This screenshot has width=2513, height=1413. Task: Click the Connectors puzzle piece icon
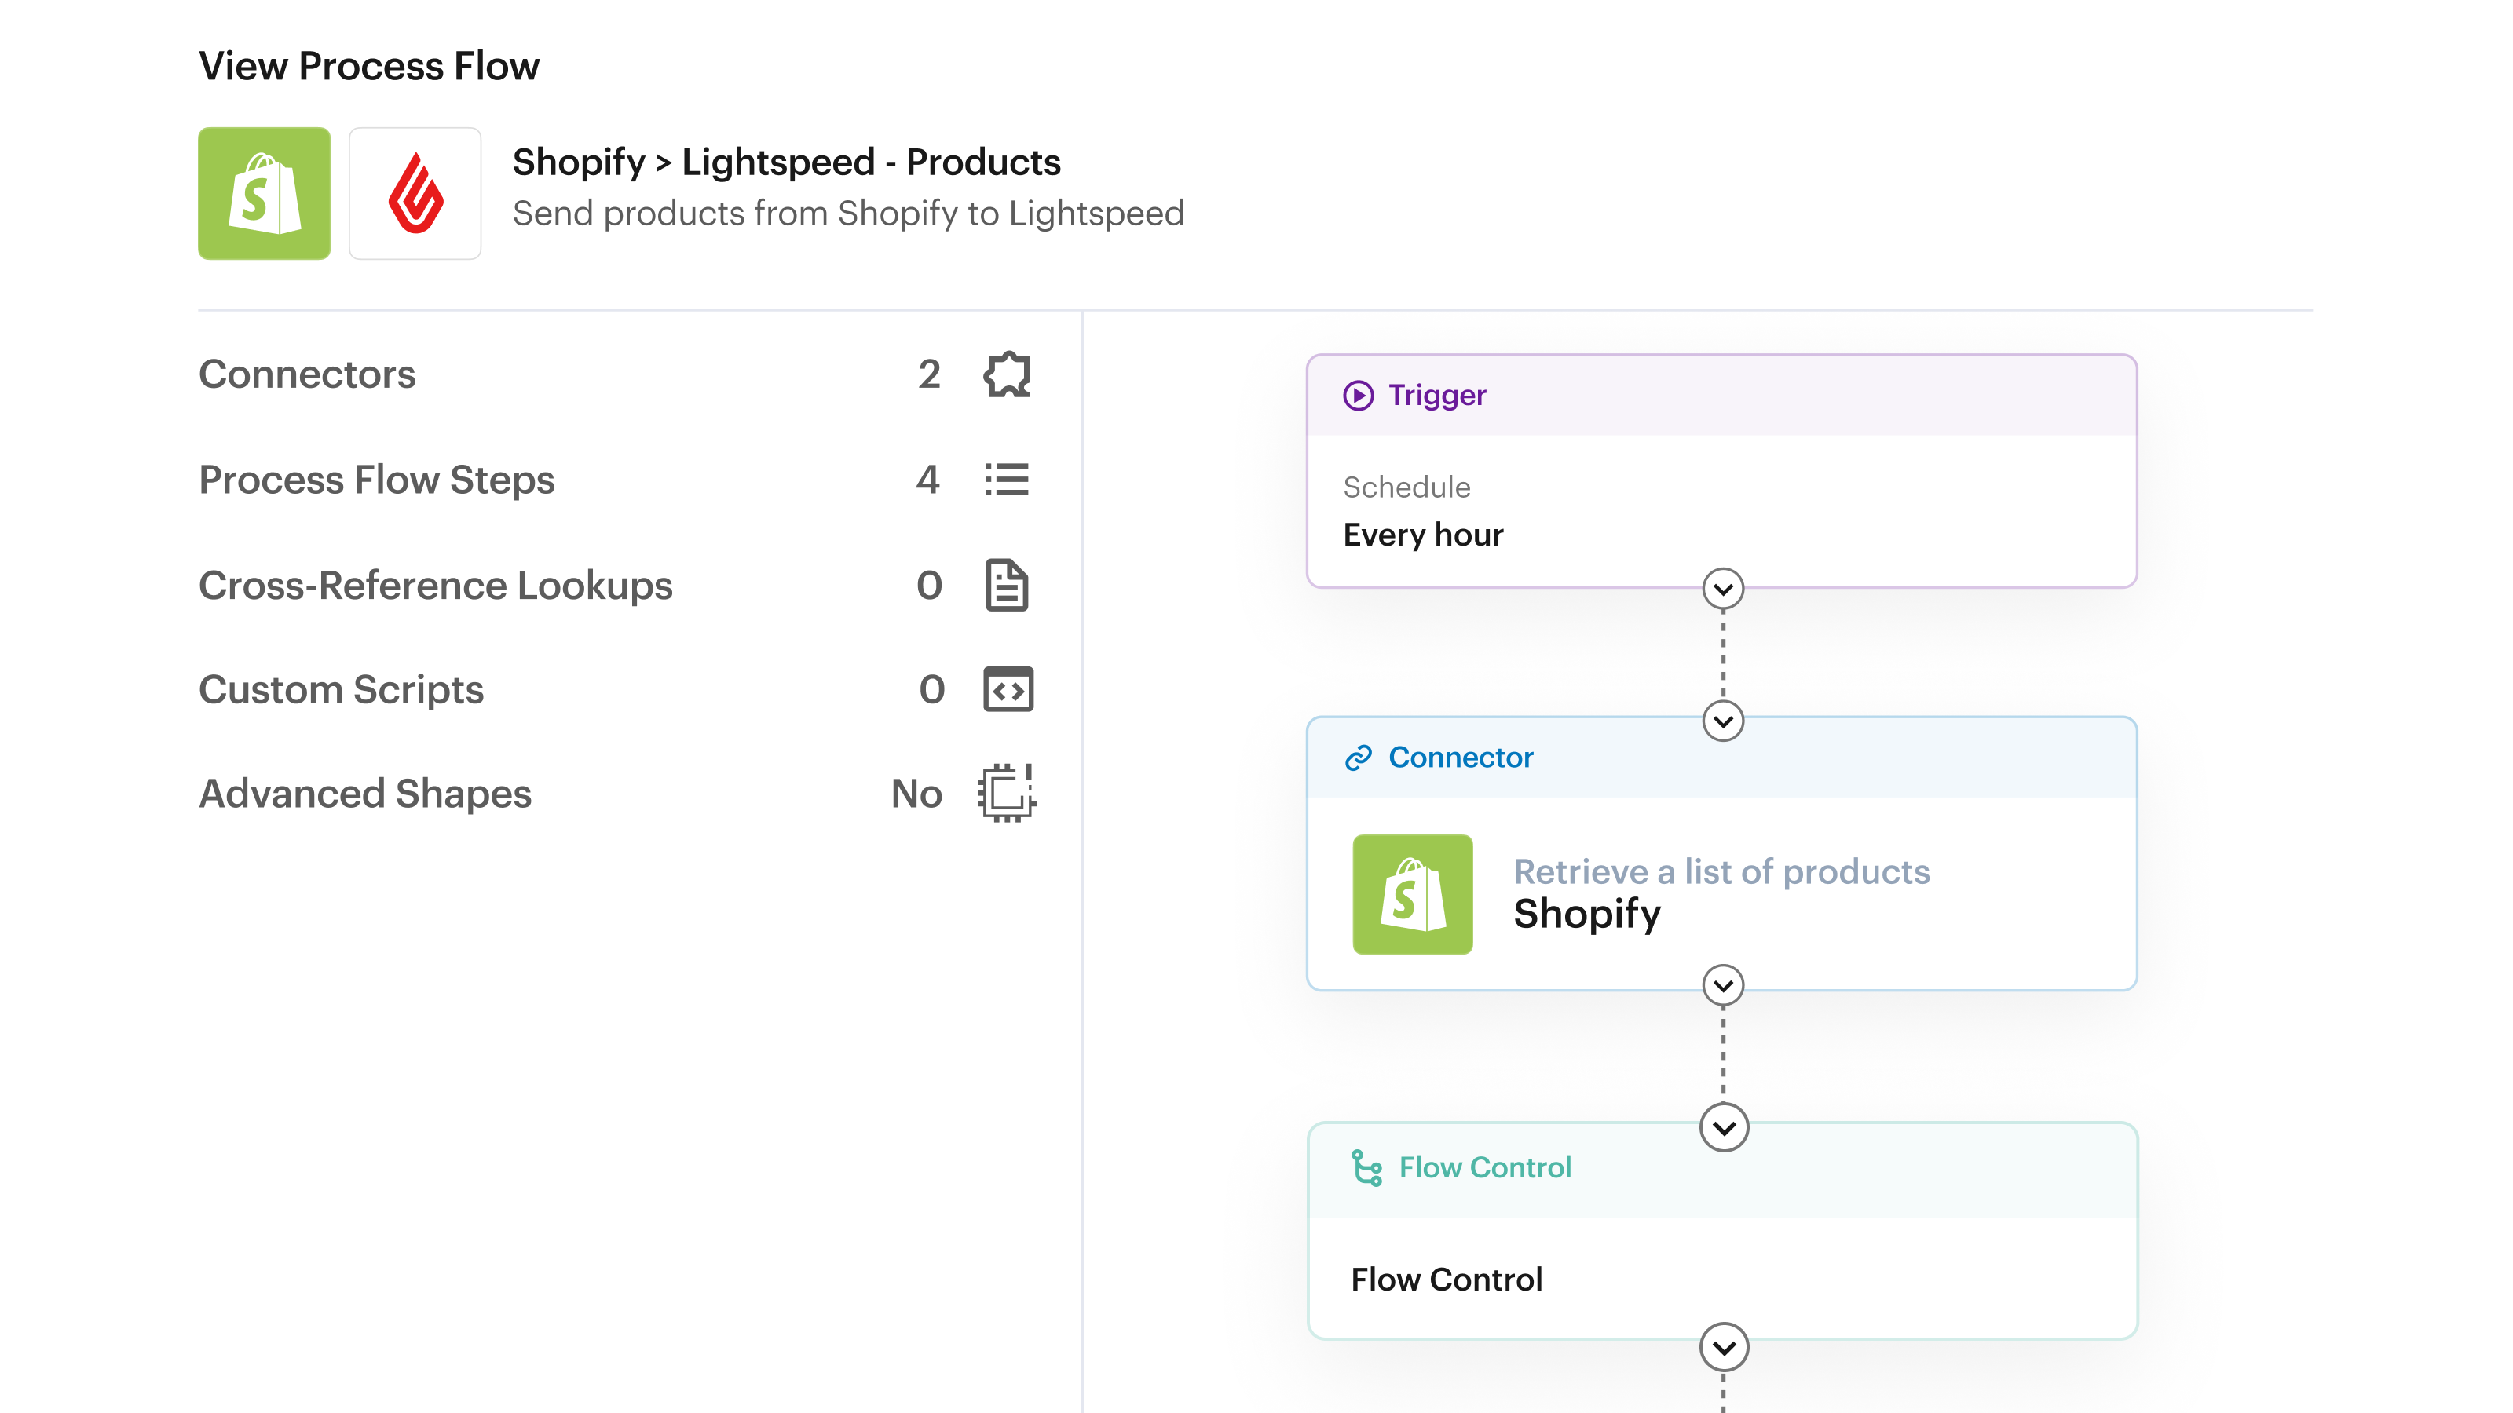point(1007,374)
